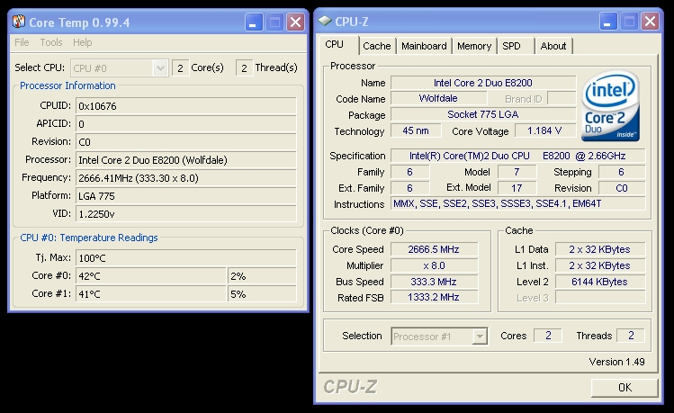Click the Core Speed value 2666.5 MHz

coord(434,249)
